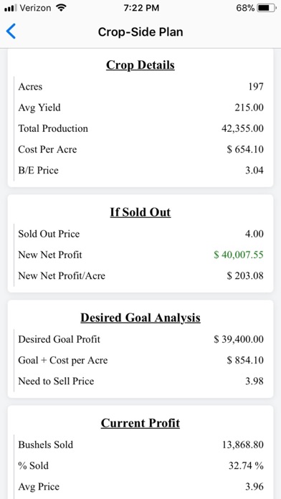The image size is (281, 499).
Task: Select the If Sold Out heading
Action: (x=140, y=212)
